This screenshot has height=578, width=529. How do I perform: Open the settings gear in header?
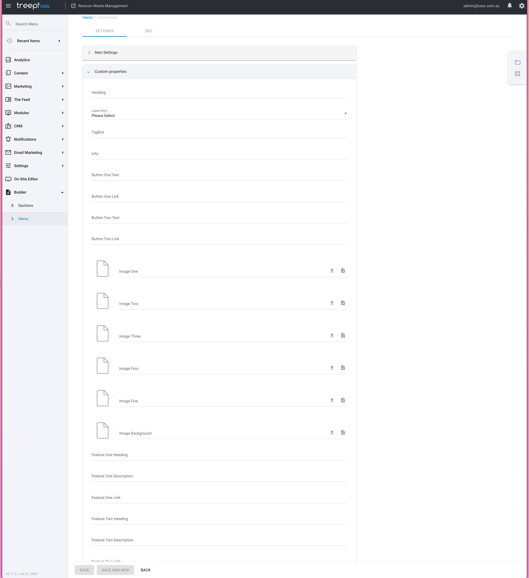point(522,6)
